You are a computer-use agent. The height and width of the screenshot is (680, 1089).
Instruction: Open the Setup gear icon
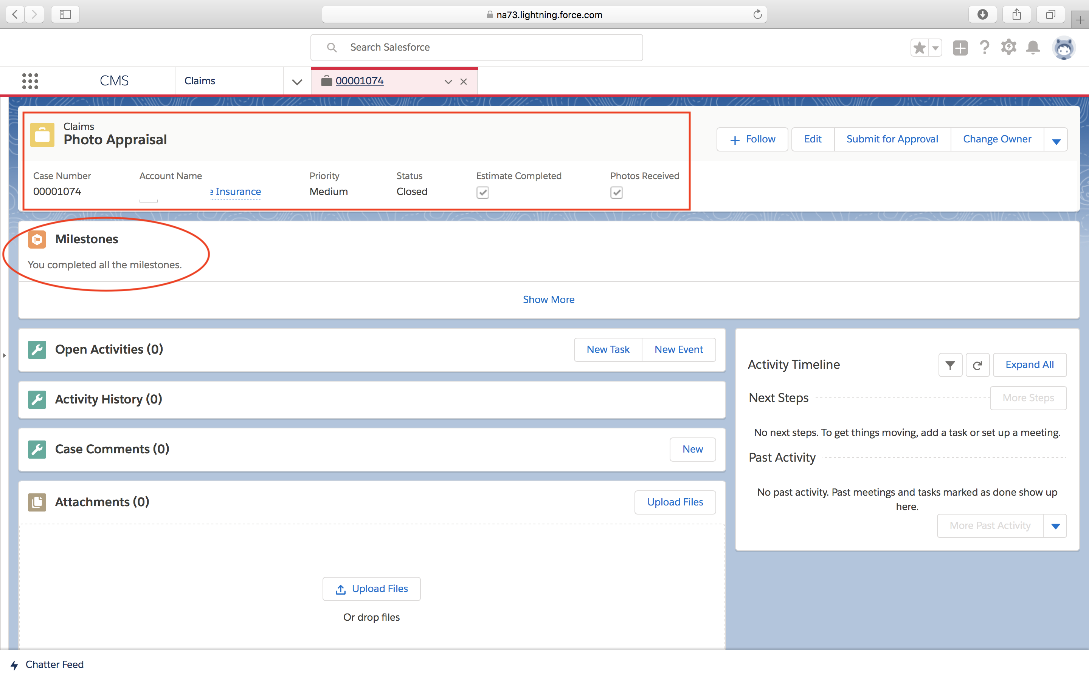[x=1008, y=48]
